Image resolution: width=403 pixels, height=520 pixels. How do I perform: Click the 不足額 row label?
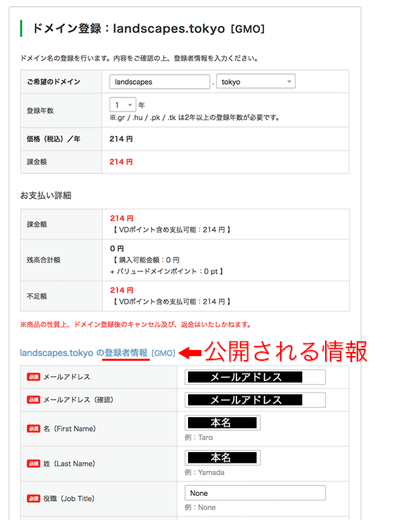[37, 296]
